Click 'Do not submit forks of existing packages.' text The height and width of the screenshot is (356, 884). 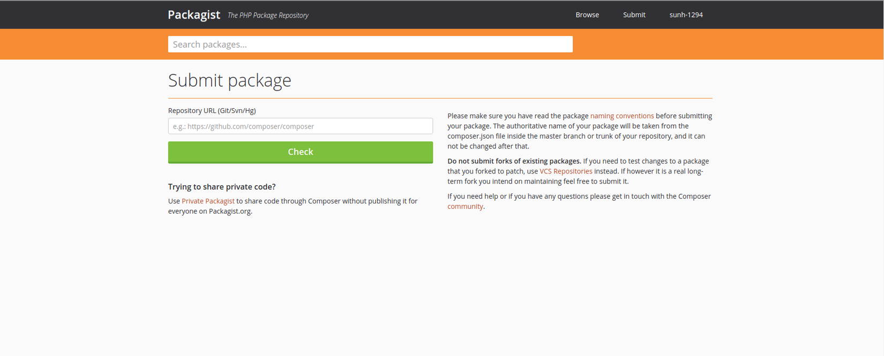pos(514,161)
